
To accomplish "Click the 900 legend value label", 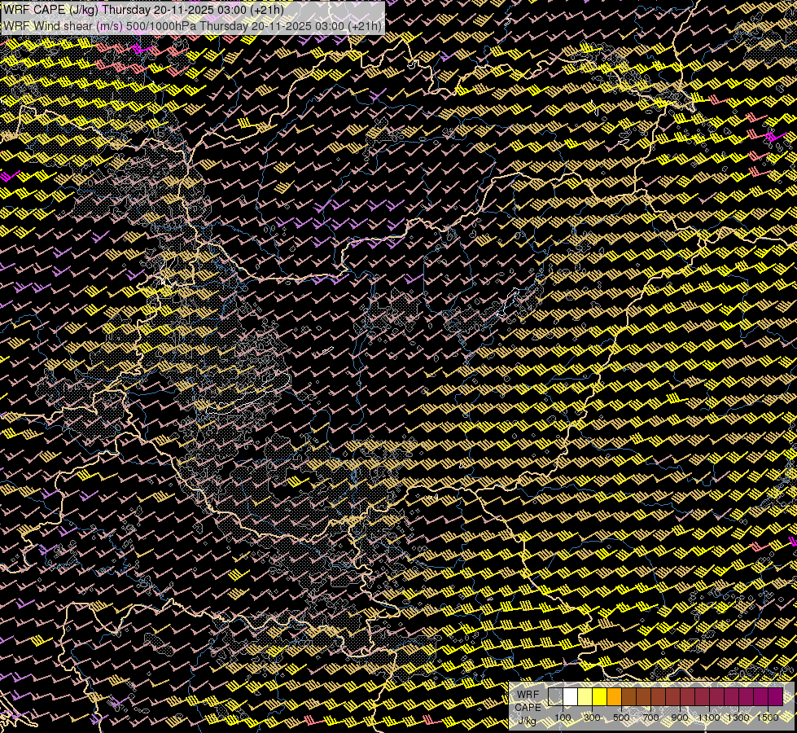I will click(680, 718).
